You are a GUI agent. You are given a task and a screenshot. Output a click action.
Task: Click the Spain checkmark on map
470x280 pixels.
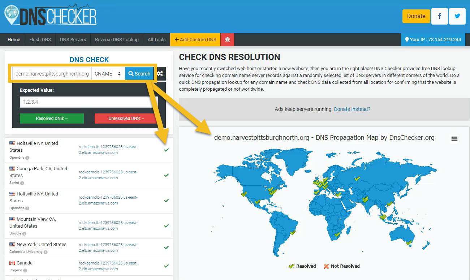(x=317, y=192)
